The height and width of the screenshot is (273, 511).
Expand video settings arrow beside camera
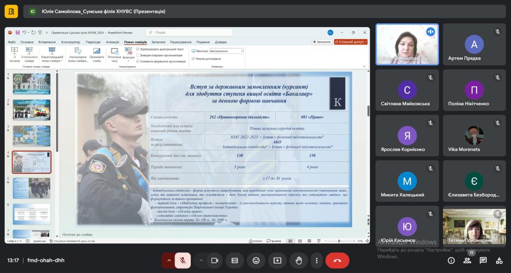click(x=201, y=260)
